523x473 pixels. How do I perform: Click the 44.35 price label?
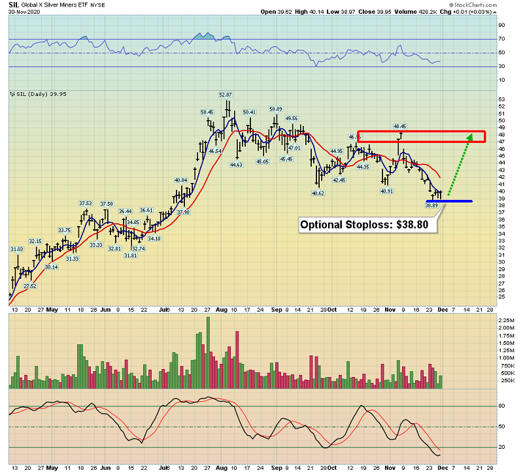[363, 167]
